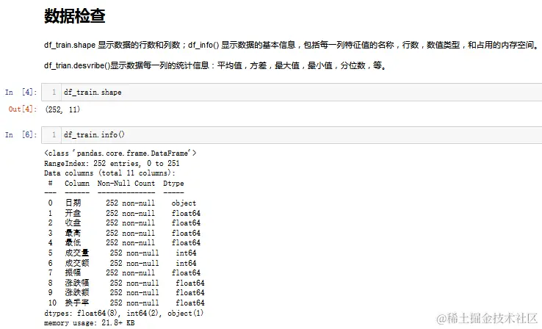The height and width of the screenshot is (329, 542).
Task: Click the df_train.shape code cell
Action: tap(292, 93)
